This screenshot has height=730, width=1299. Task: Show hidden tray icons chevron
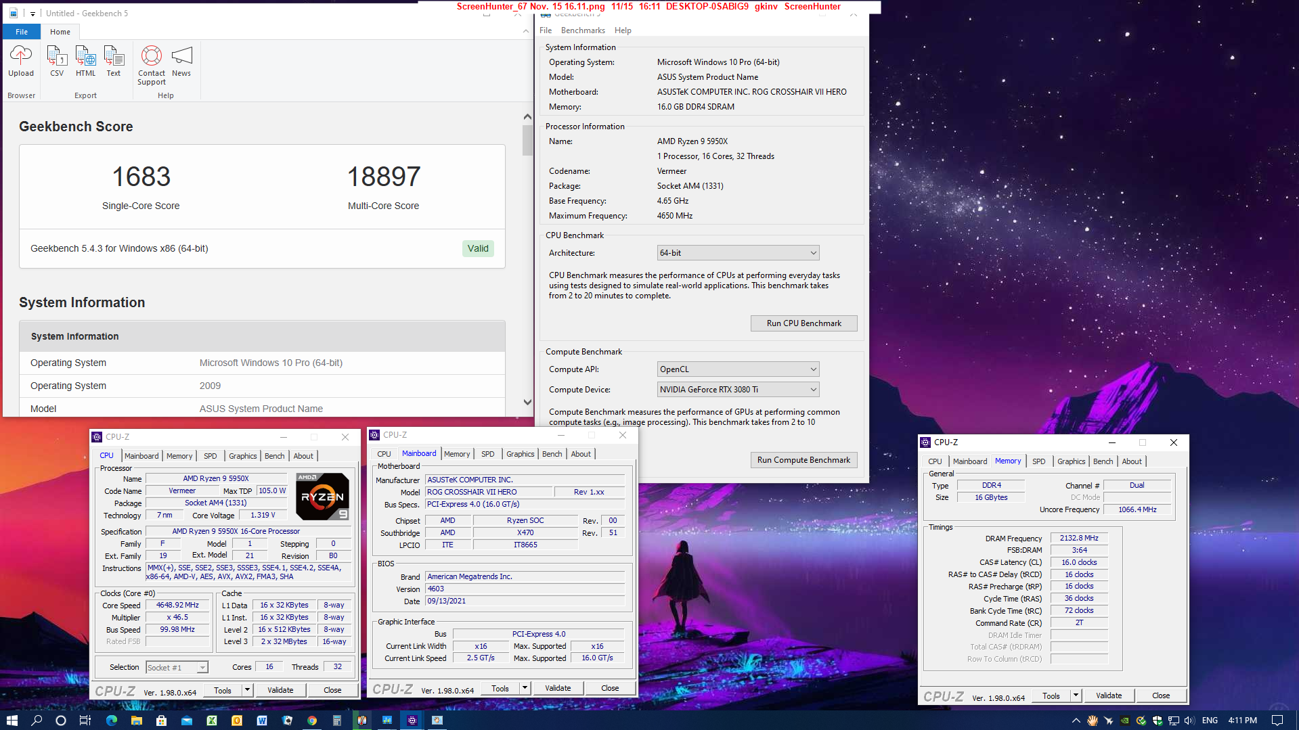[x=1076, y=721]
